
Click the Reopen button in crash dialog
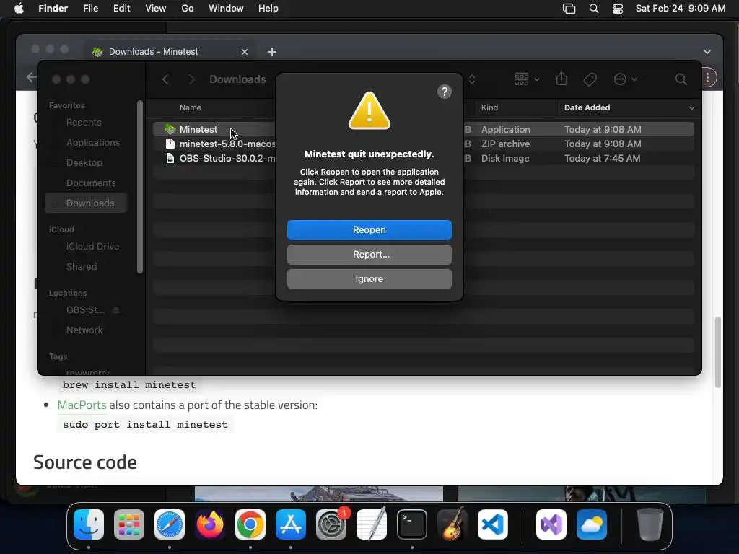[369, 230]
